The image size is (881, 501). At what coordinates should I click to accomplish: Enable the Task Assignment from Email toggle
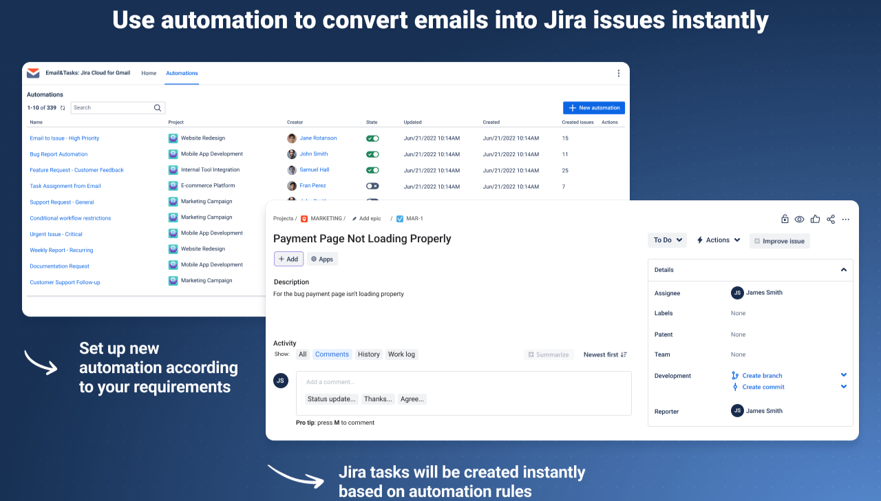point(372,186)
